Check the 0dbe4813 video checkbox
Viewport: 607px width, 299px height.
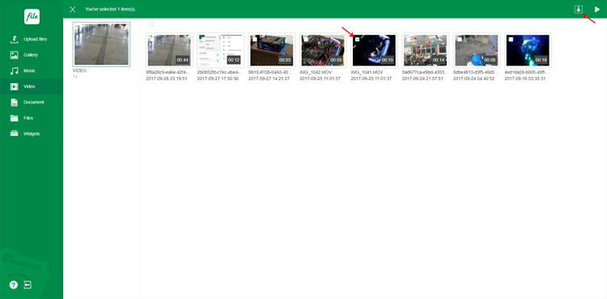click(460, 40)
